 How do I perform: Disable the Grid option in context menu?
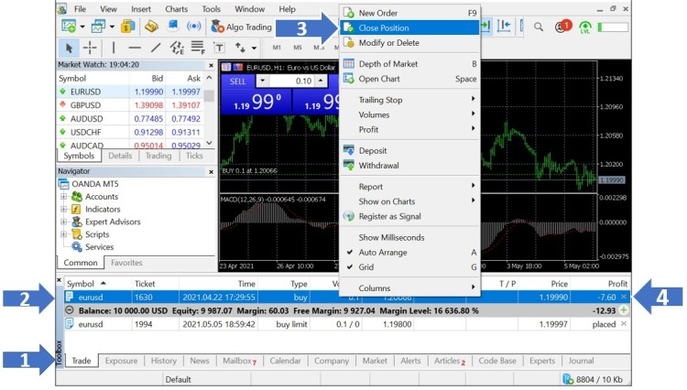click(365, 267)
